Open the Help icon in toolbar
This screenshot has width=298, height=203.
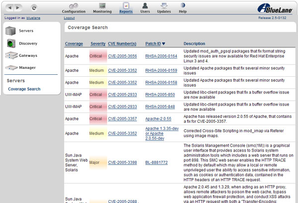[182, 5]
